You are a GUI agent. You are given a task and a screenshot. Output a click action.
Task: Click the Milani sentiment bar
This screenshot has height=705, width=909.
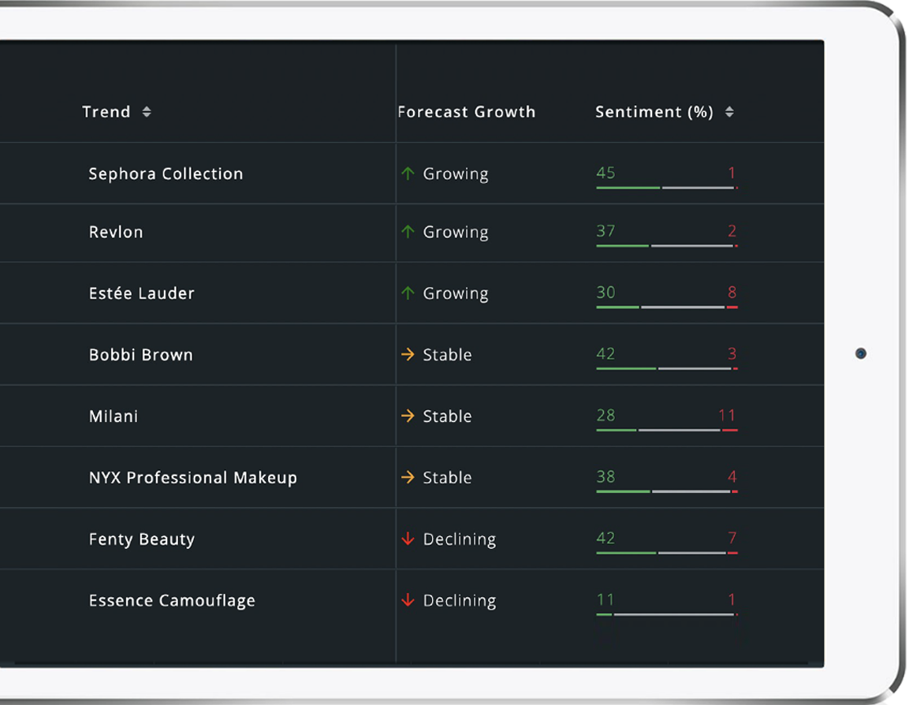pyautogui.click(x=667, y=430)
